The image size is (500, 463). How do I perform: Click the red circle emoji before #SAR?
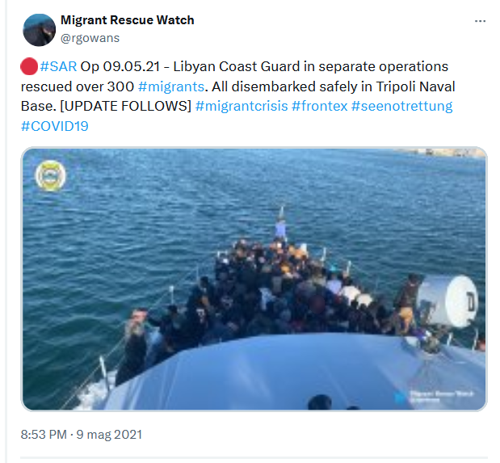click(x=29, y=66)
